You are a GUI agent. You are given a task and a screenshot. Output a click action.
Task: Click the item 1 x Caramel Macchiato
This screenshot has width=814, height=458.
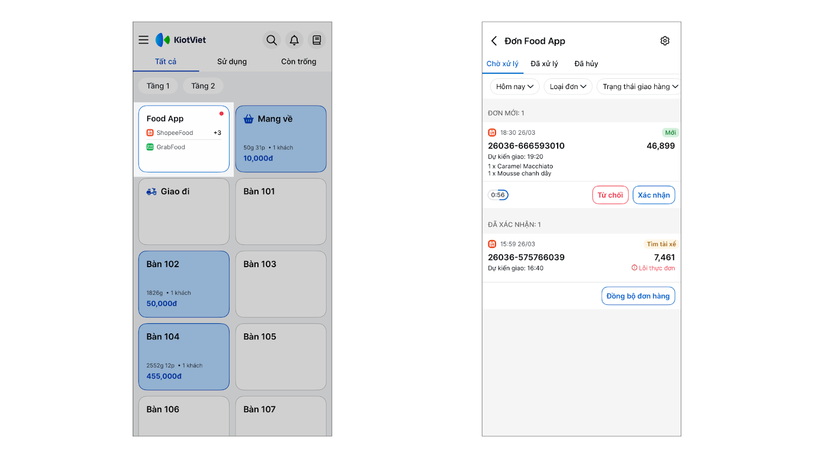(520, 166)
